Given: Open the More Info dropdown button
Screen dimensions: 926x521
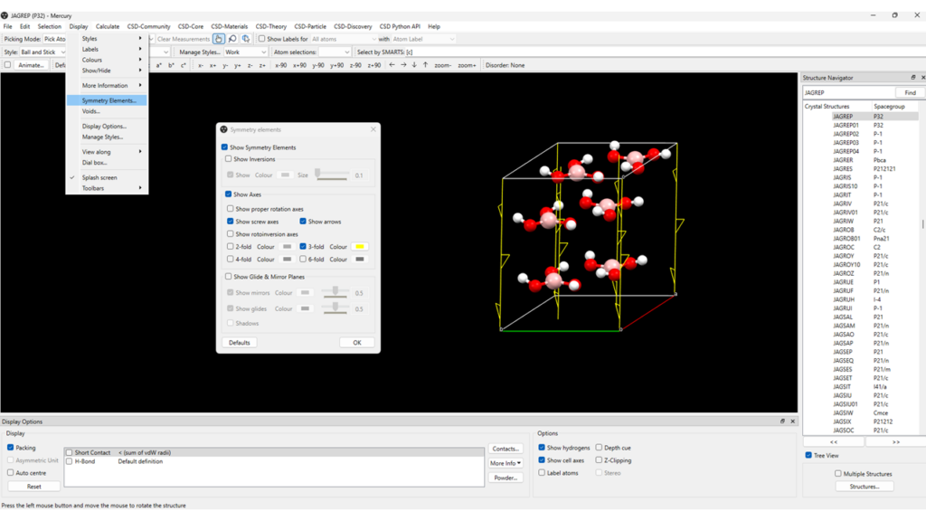Looking at the screenshot, I should (506, 463).
